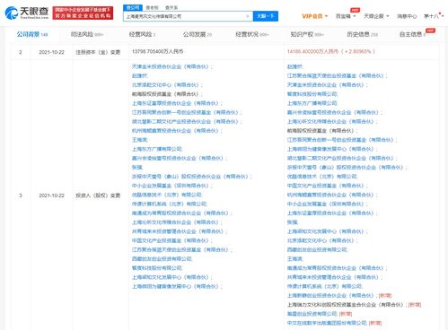Select the 2021-10-22 date in row 3
This screenshot has width=448, height=330.
pyautogui.click(x=51, y=195)
